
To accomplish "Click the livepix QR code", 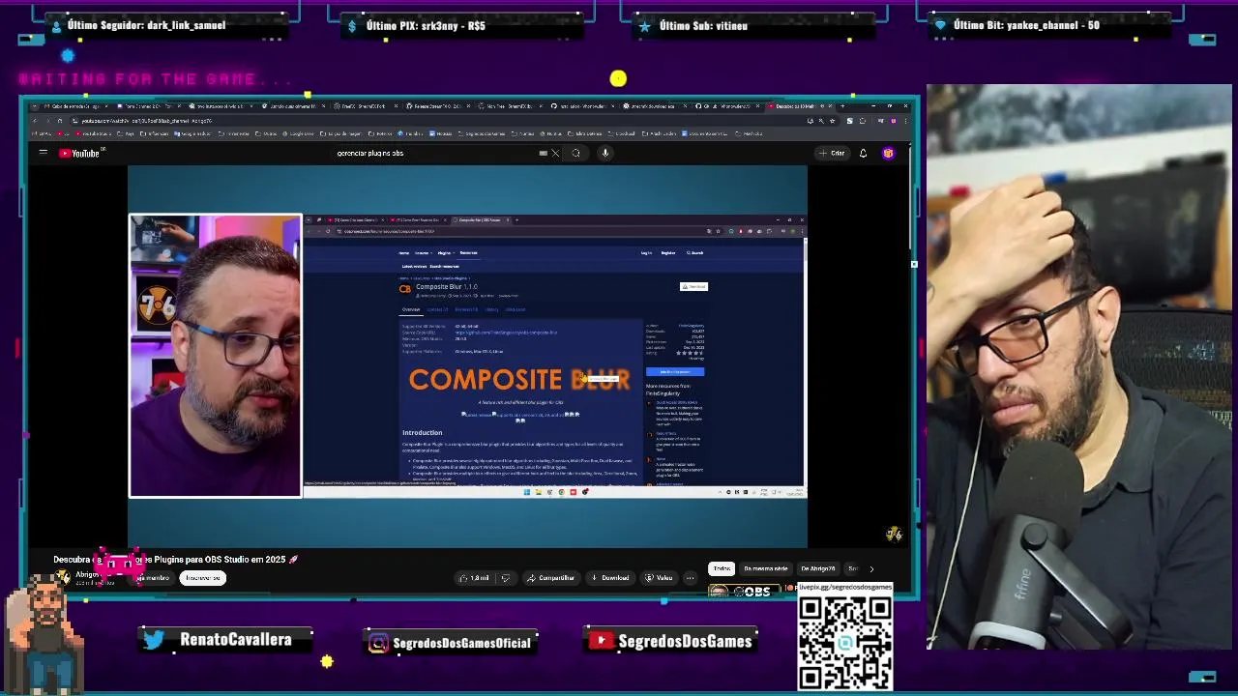I will pos(845,643).
